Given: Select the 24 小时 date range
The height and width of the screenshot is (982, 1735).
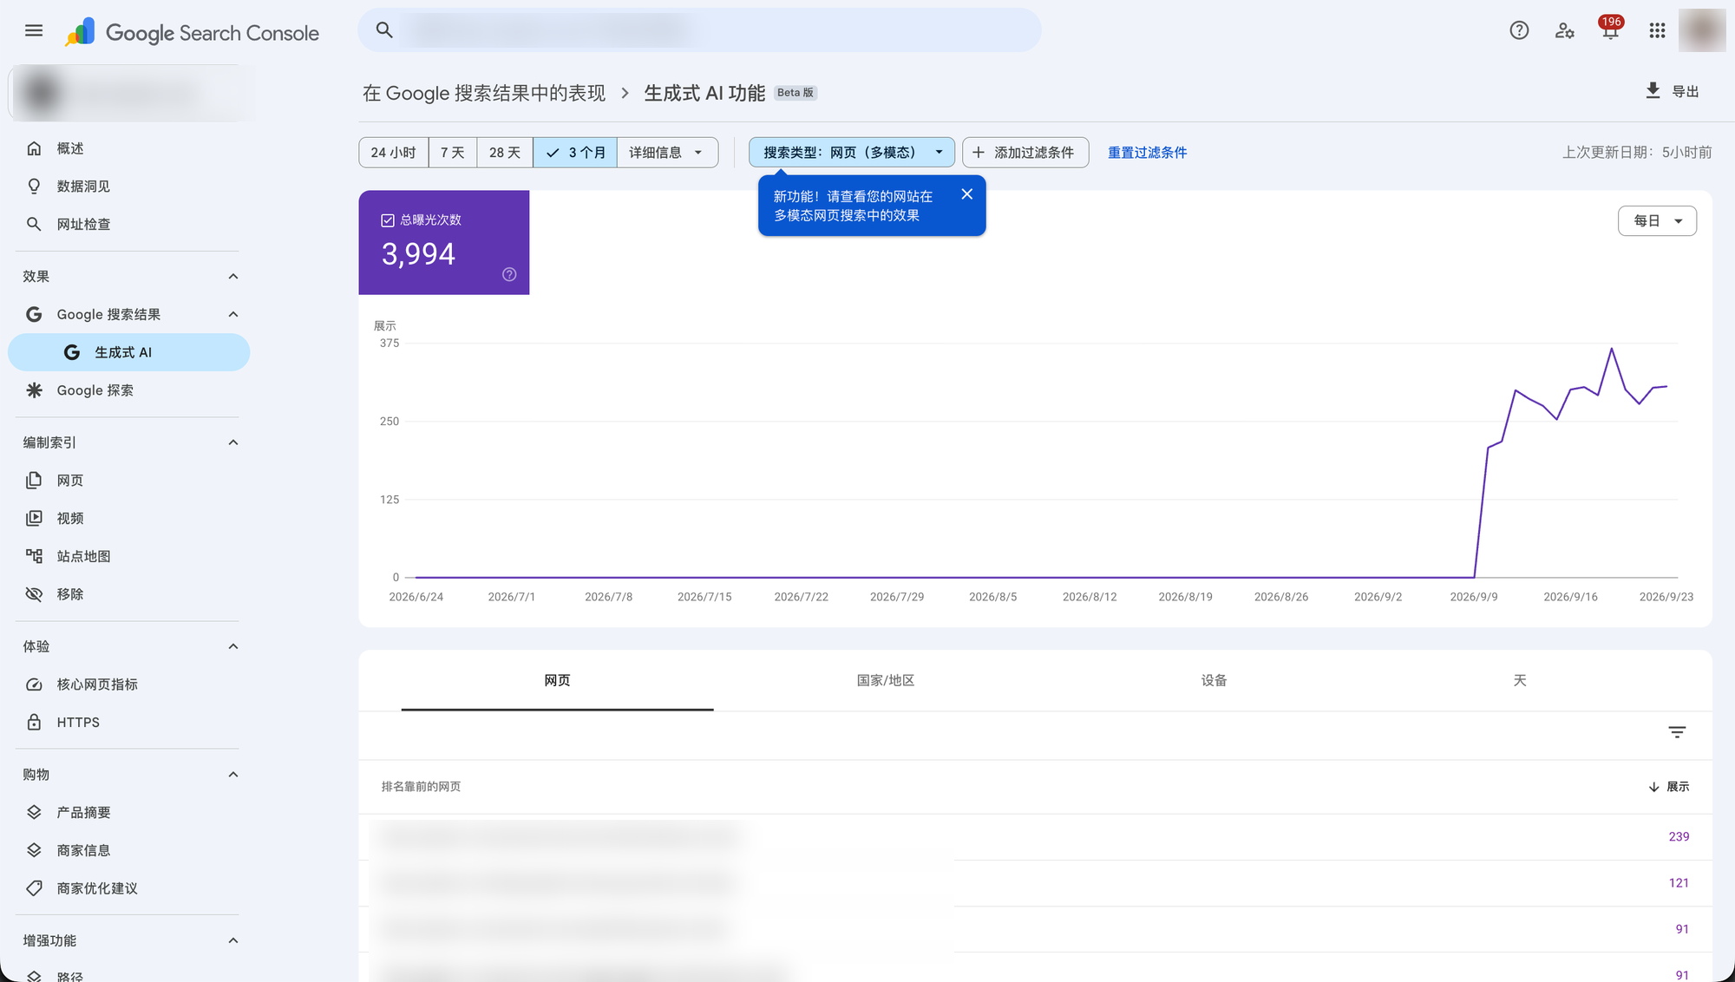Looking at the screenshot, I should click(x=394, y=153).
